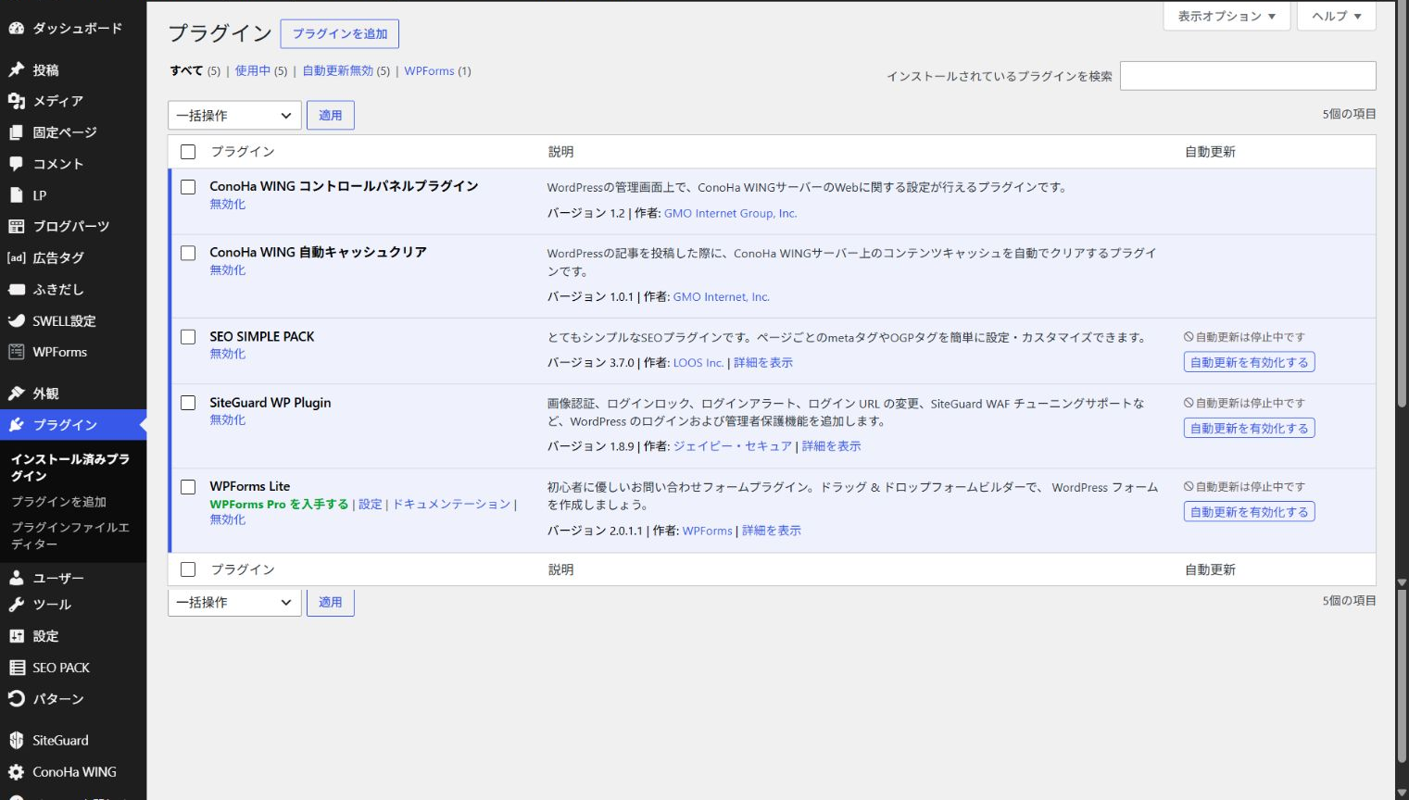
Task: Click the Dashboard gauge icon in sidebar
Action: (16, 29)
